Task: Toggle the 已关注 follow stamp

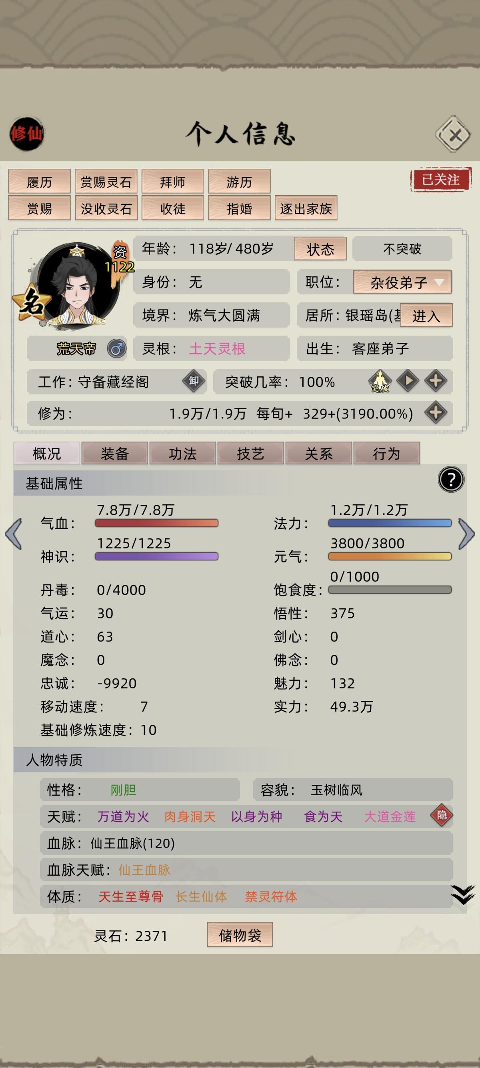Action: [x=441, y=180]
